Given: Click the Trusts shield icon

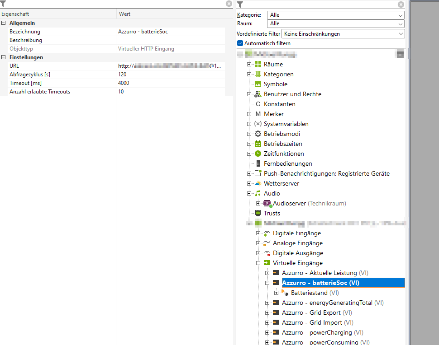Looking at the screenshot, I should (x=258, y=213).
